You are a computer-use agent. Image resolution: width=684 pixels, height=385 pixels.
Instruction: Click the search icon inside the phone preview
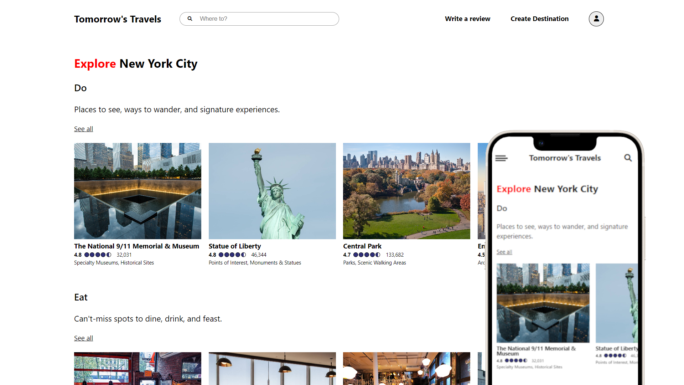coord(628,158)
